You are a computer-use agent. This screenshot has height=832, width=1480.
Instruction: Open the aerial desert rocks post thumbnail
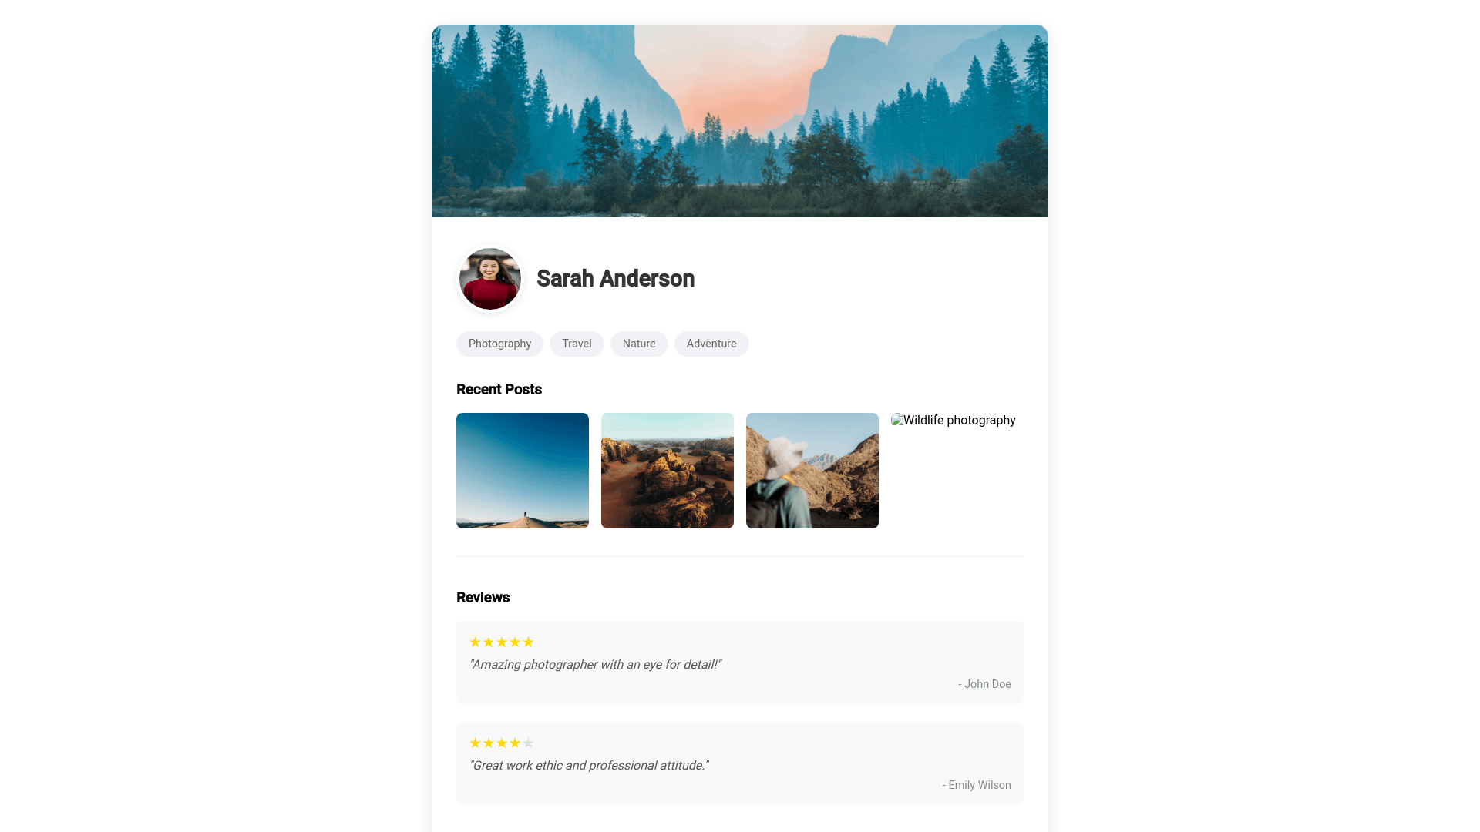point(668,471)
